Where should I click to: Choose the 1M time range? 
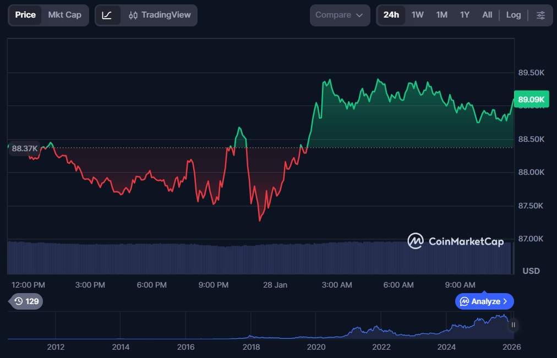[x=441, y=15]
